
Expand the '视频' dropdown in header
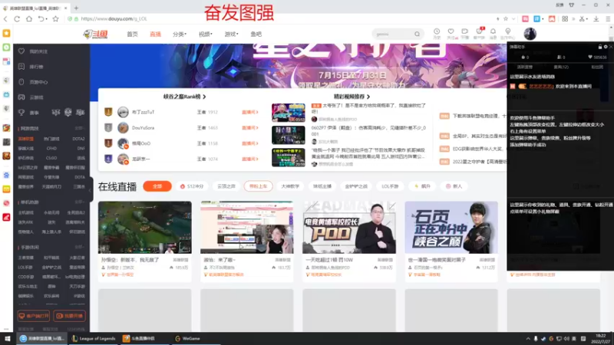point(205,34)
